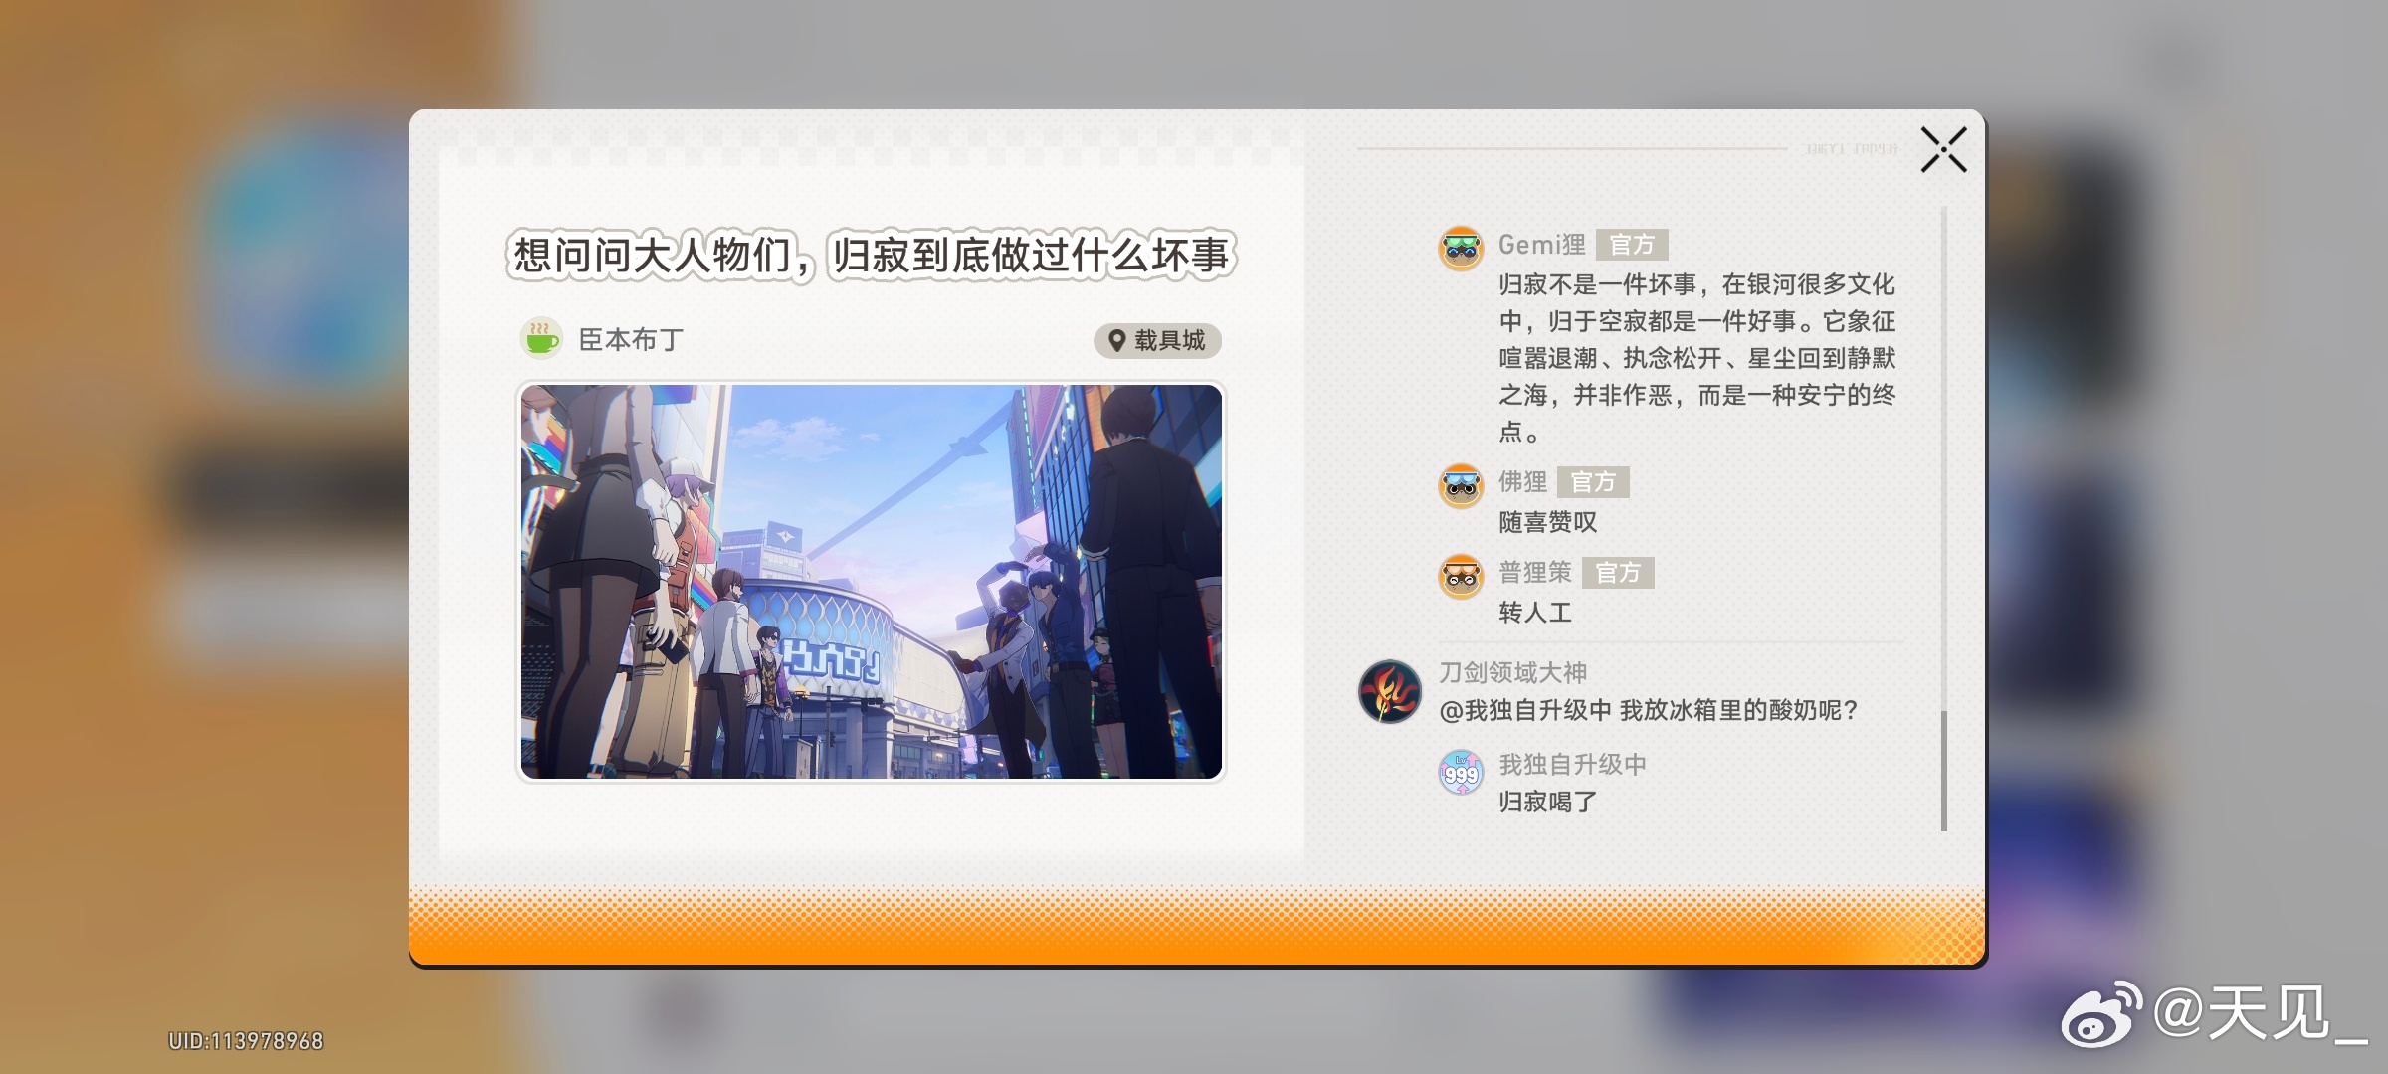The height and width of the screenshot is (1074, 2388).
Task: Click the username 我独自升级中 above 归寂喝了
Action: pyautogui.click(x=1572, y=764)
